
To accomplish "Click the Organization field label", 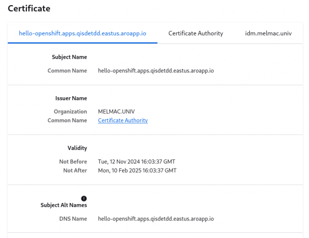I will pos(70,111).
